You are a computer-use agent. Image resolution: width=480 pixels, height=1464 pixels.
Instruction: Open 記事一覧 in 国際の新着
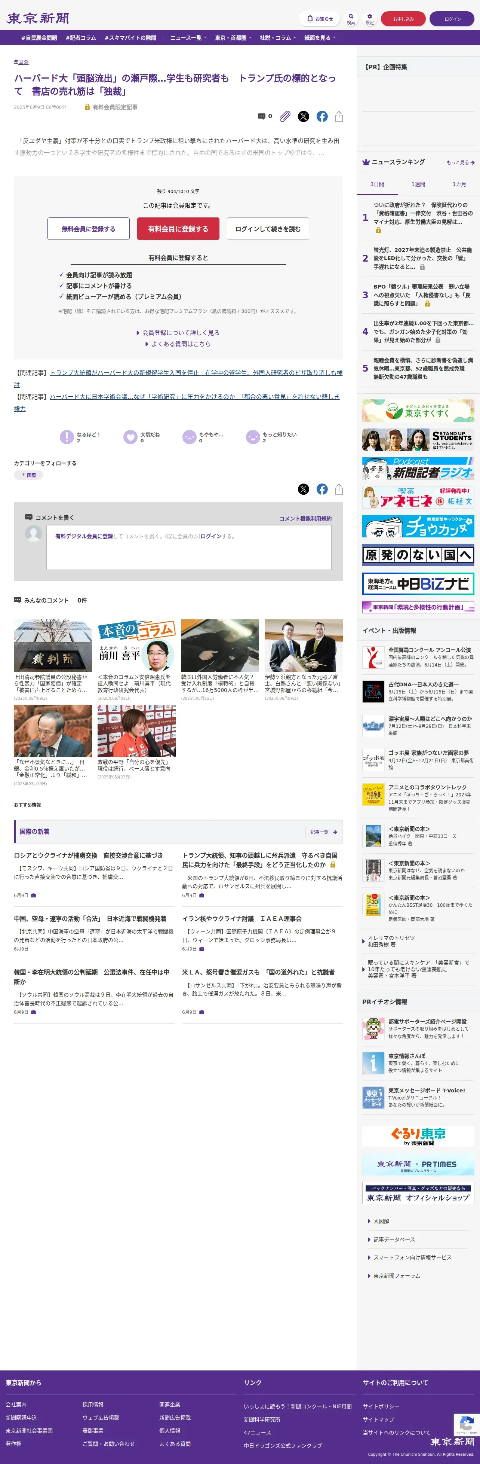[324, 832]
